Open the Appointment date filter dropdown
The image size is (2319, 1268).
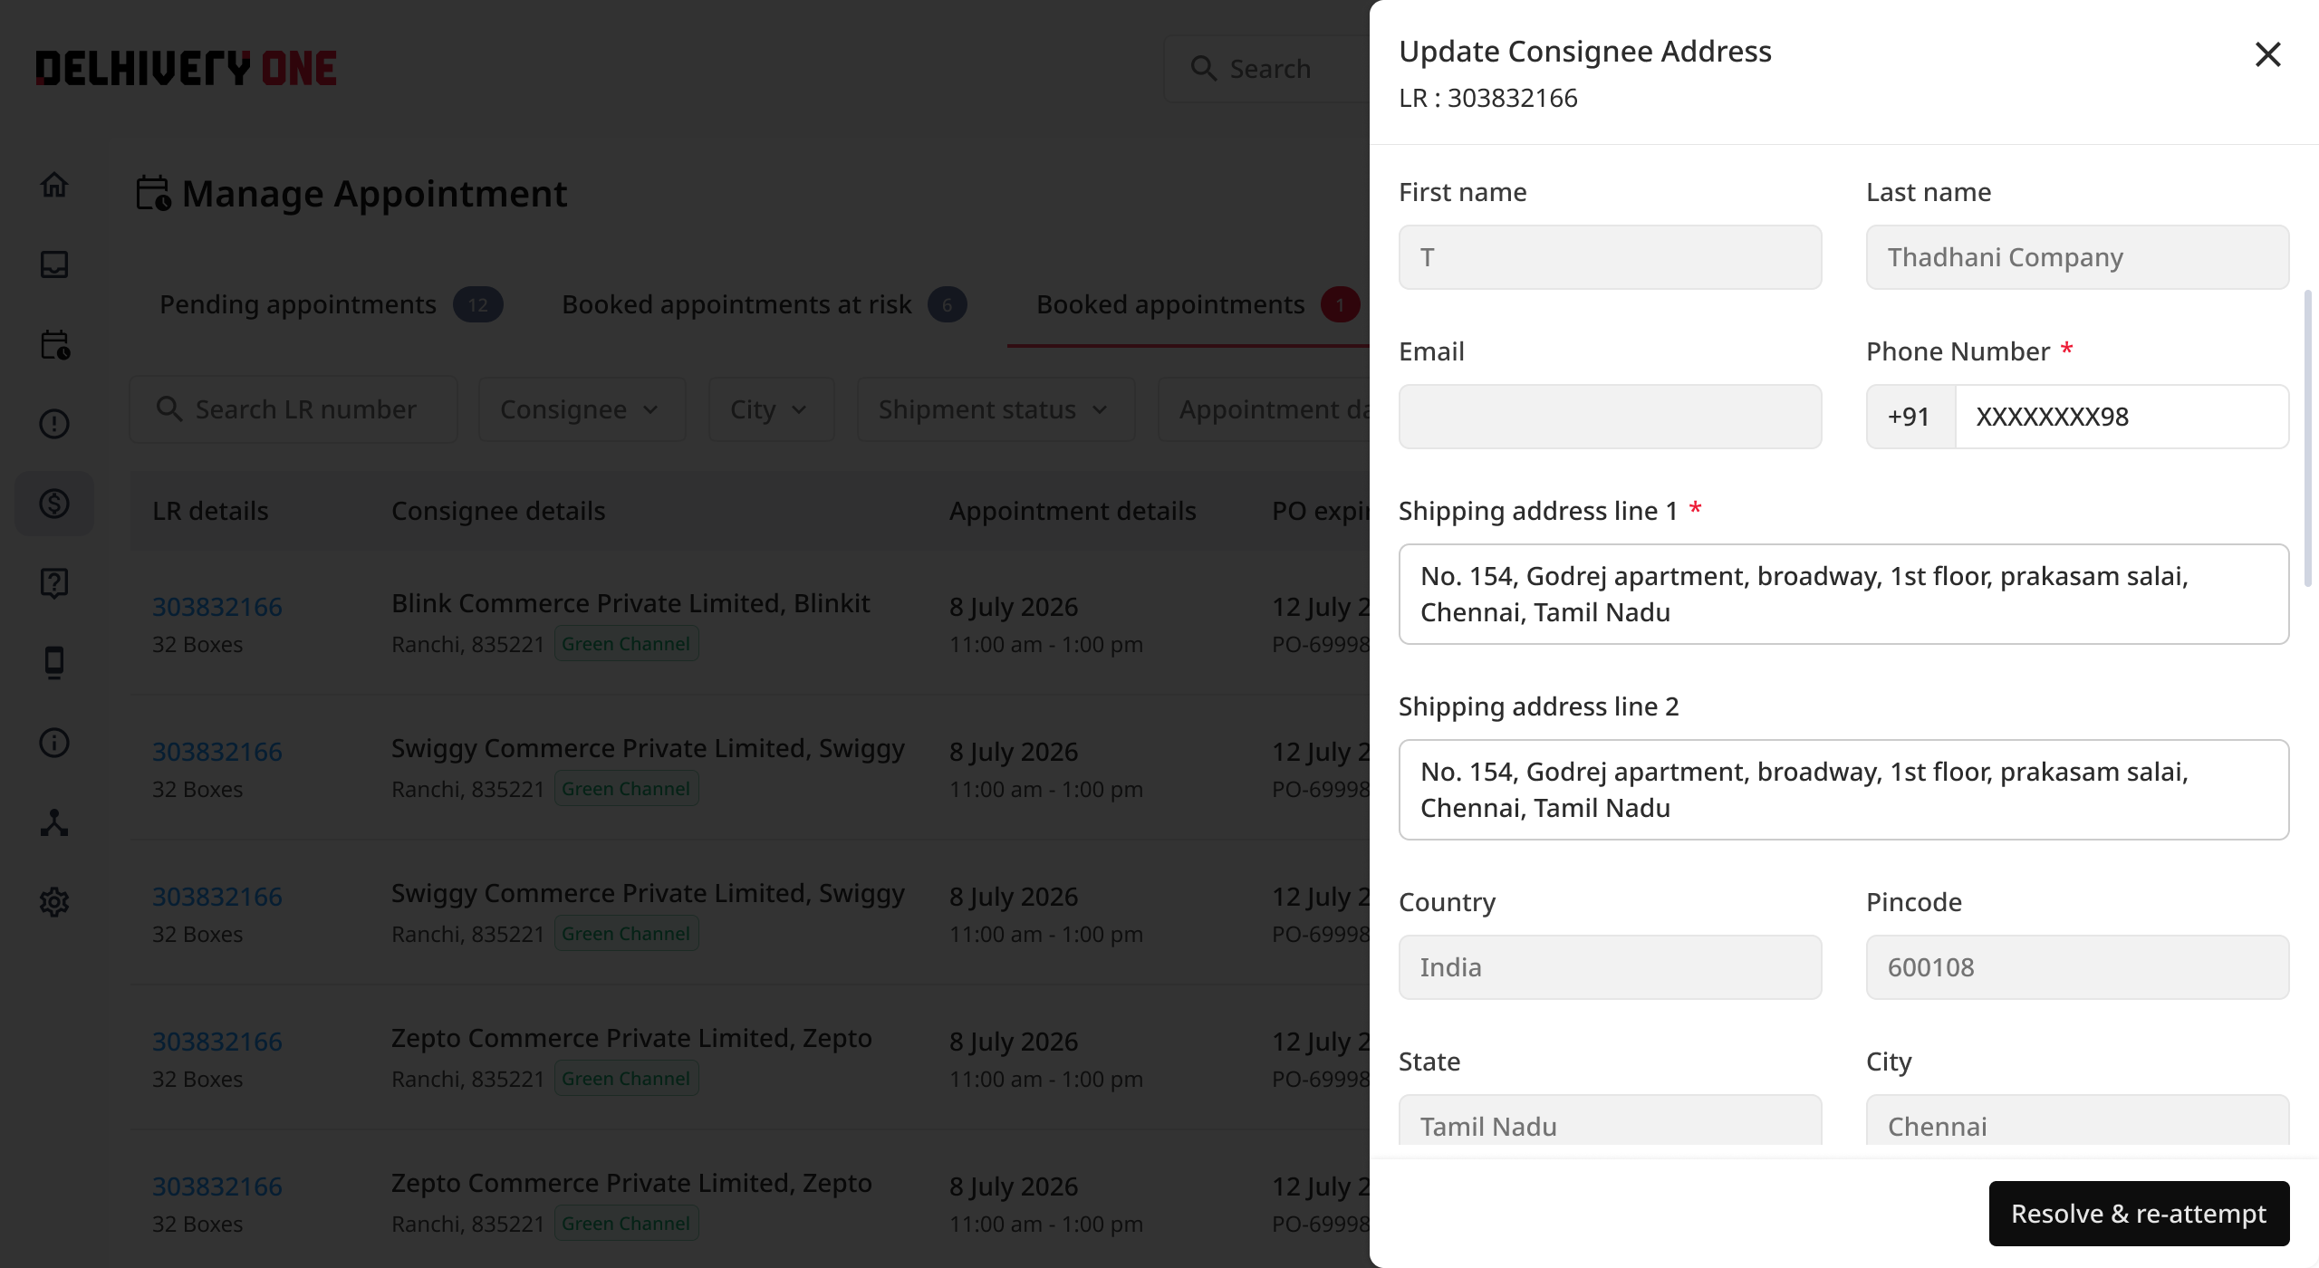coord(1265,409)
